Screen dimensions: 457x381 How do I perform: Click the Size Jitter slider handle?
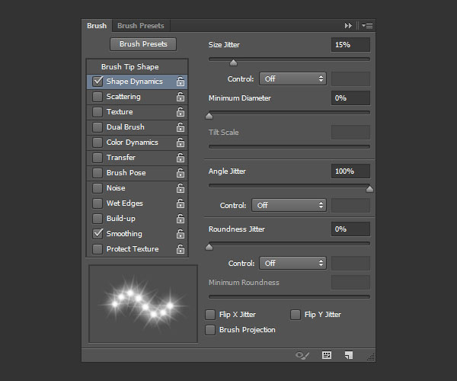pos(233,62)
